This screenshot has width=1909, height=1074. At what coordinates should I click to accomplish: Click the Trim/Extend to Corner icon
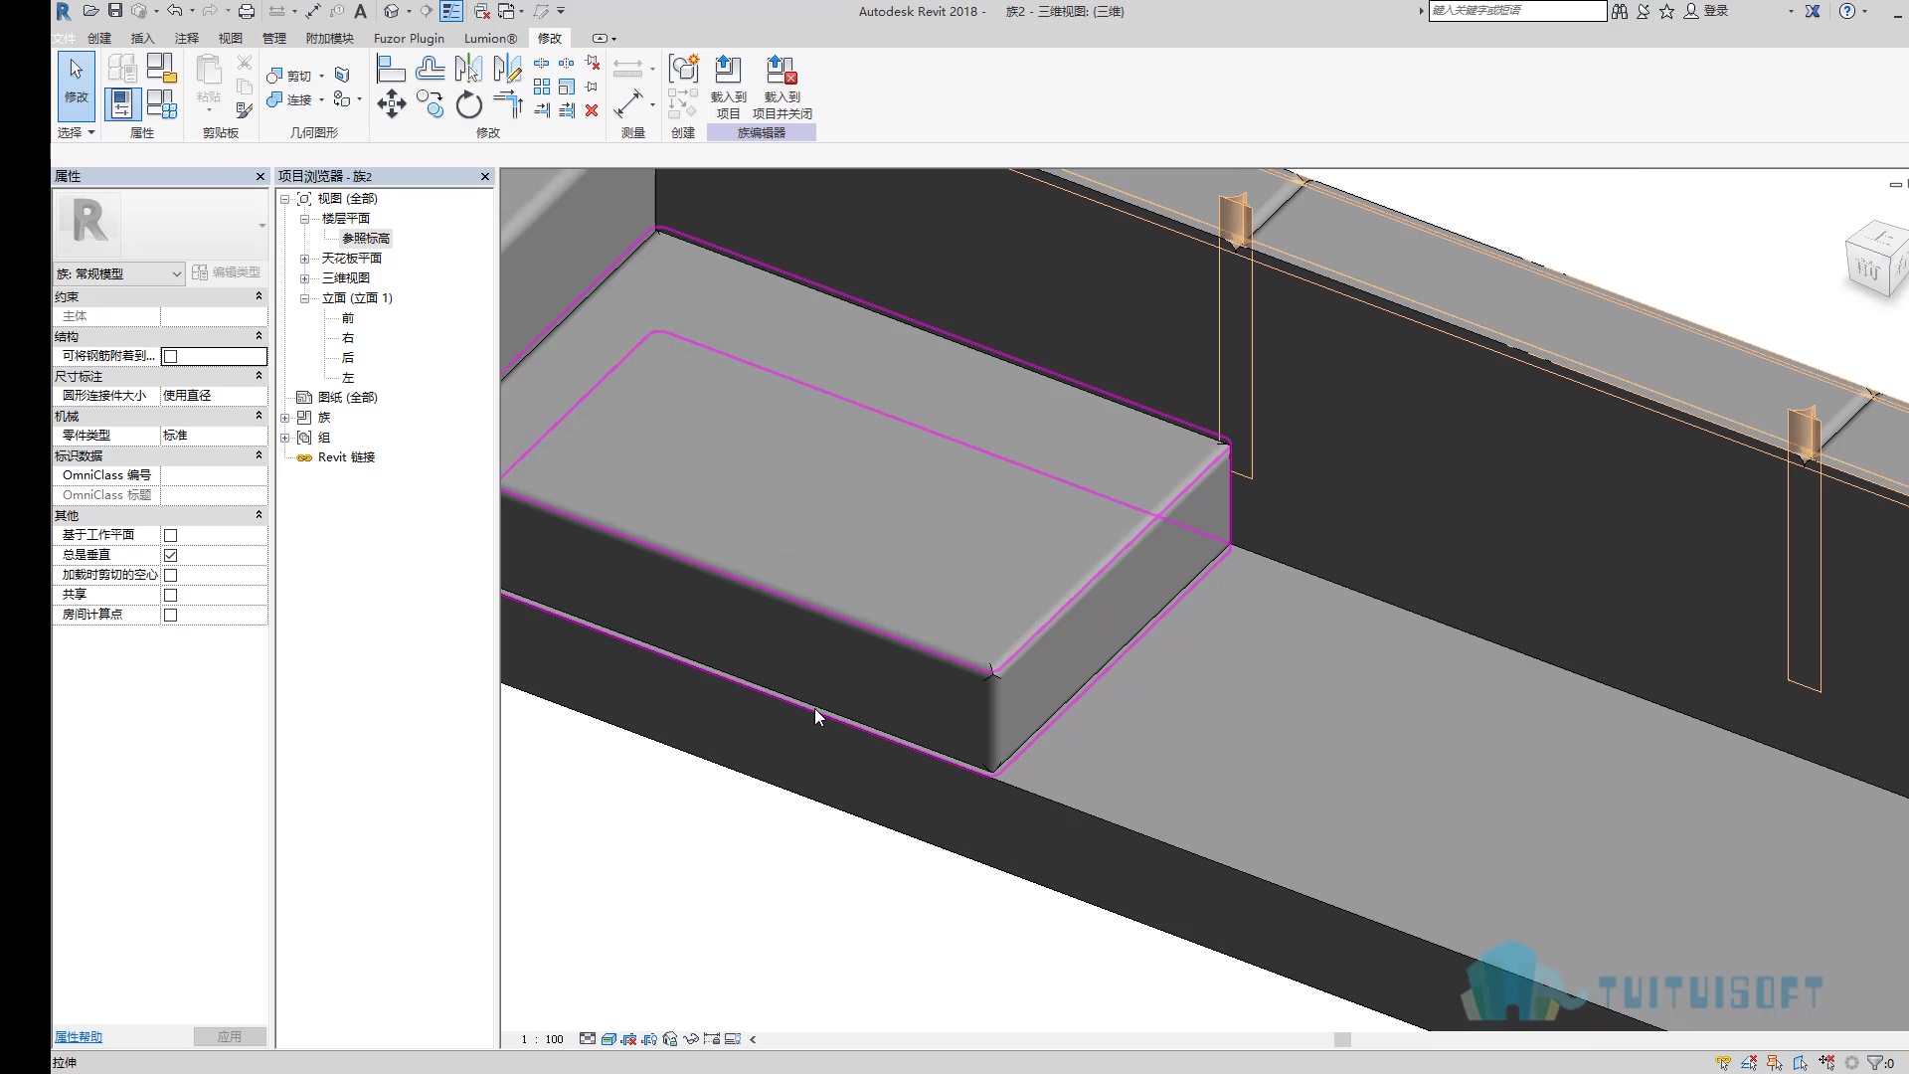pyautogui.click(x=507, y=103)
